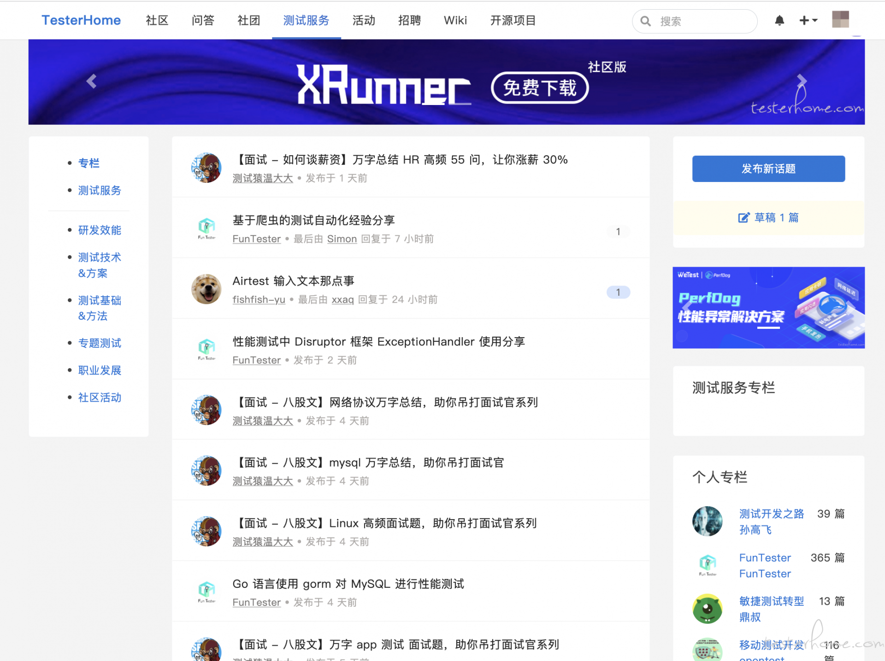Open post Go 语言使用 gorm 对 MySQL 进行性能测试

pyautogui.click(x=348, y=584)
